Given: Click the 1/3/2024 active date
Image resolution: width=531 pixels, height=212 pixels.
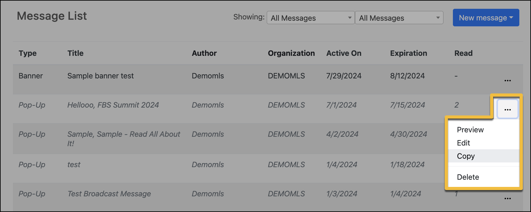Looking at the screenshot, I should pyautogui.click(x=342, y=194).
